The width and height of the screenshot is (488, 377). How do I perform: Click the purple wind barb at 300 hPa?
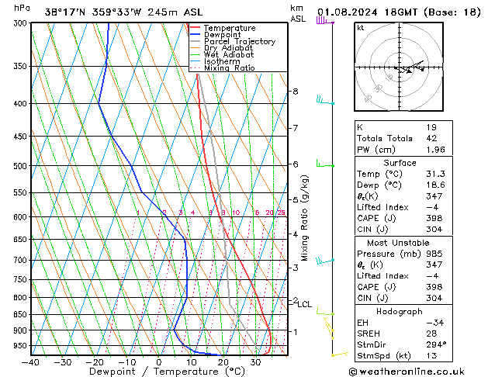click(x=325, y=21)
